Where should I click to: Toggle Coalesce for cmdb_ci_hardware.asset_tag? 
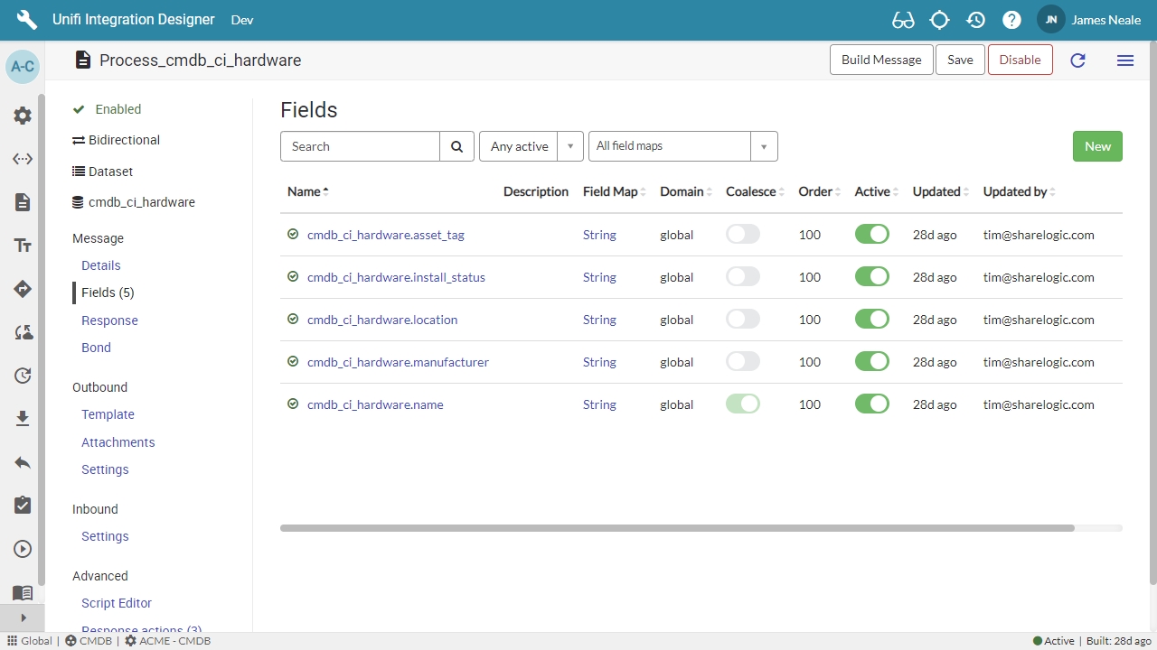point(743,235)
